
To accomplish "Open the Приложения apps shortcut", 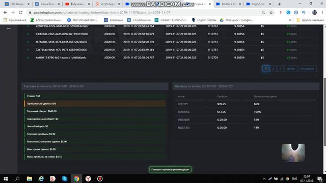I will click(15, 20).
